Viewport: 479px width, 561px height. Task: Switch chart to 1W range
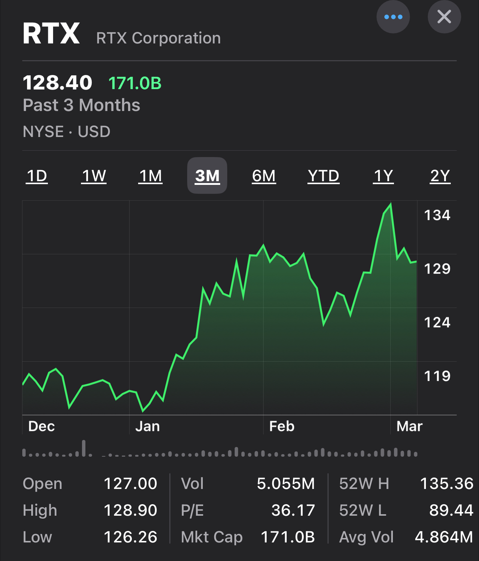pyautogui.click(x=94, y=176)
